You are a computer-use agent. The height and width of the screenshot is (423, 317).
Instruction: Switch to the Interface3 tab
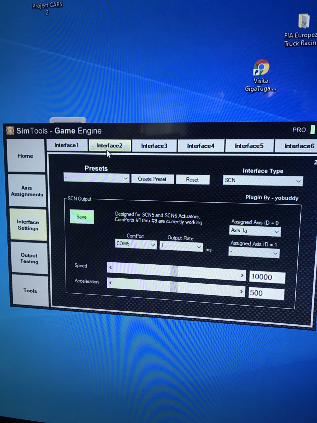pyautogui.click(x=154, y=146)
